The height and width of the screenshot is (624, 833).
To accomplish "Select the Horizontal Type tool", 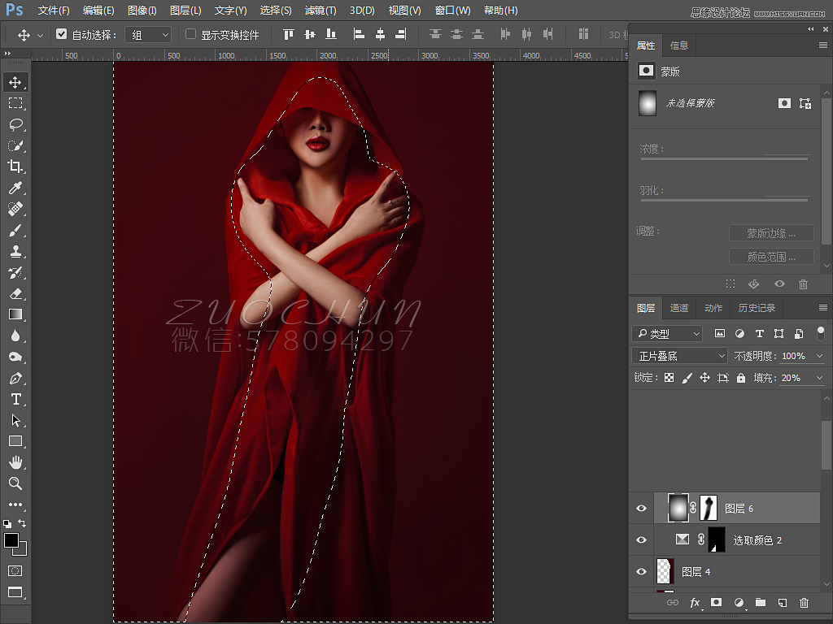I will pyautogui.click(x=15, y=399).
